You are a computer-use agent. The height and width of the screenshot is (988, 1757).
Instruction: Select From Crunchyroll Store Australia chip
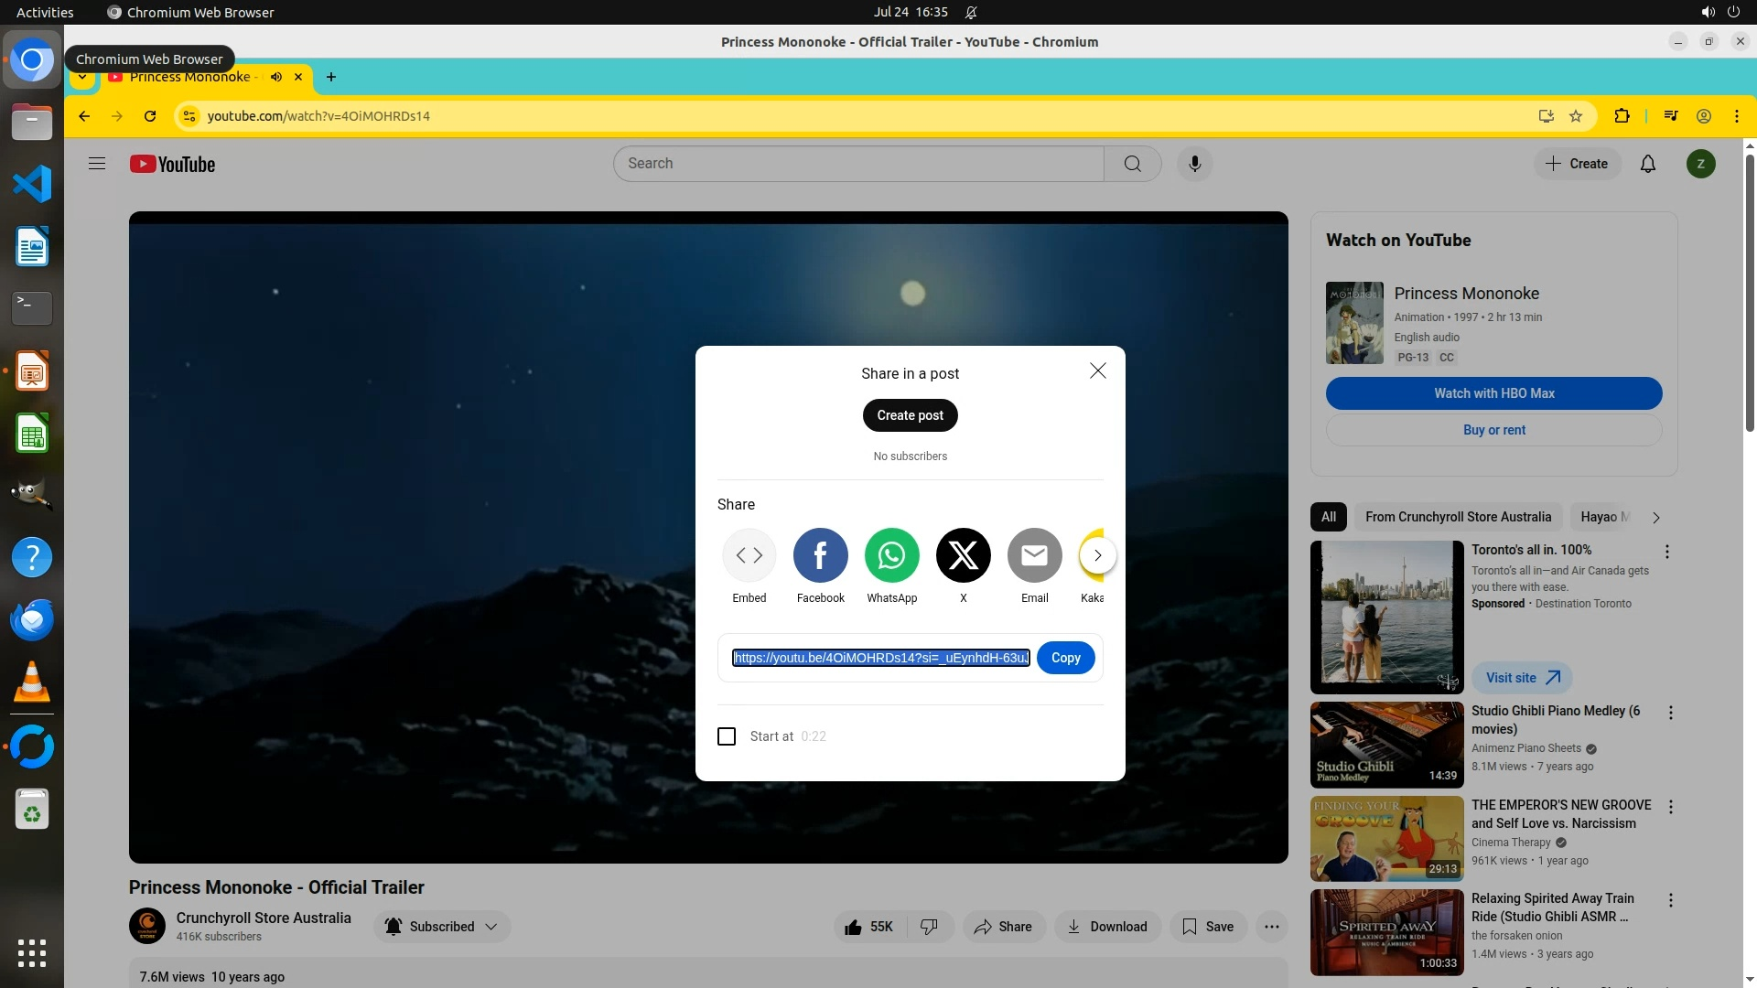(x=1458, y=517)
